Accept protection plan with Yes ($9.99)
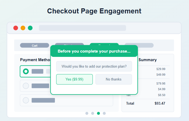Screen dimensions: 189x121 [x=74, y=79]
